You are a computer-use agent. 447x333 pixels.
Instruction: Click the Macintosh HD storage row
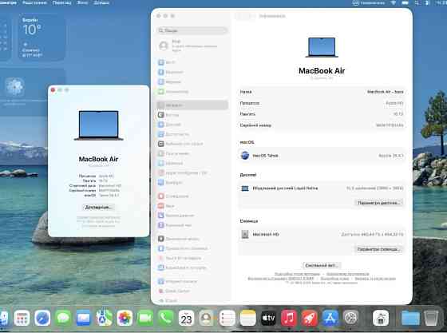coord(322,234)
